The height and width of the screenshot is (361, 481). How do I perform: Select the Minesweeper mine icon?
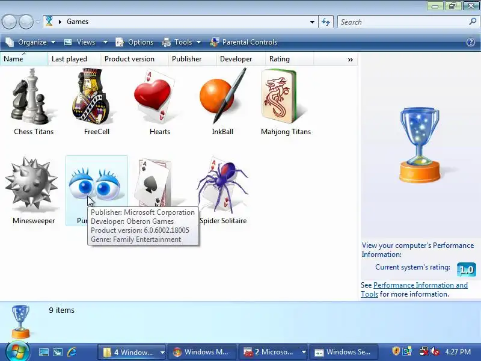(x=31, y=184)
